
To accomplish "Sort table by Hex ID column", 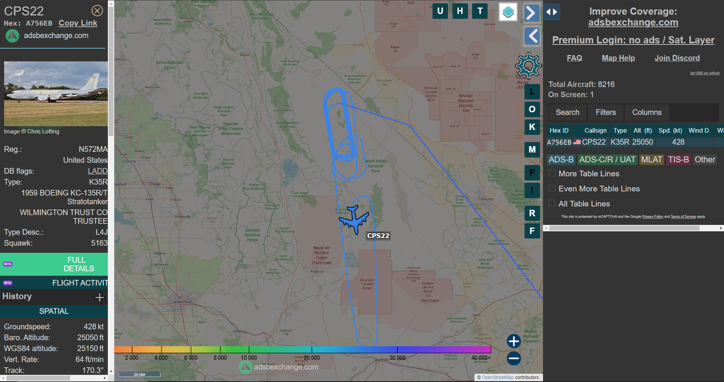I will [559, 130].
